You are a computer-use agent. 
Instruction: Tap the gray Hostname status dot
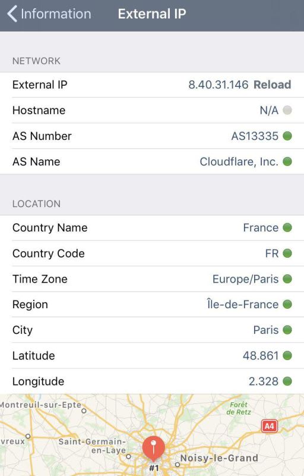287,110
